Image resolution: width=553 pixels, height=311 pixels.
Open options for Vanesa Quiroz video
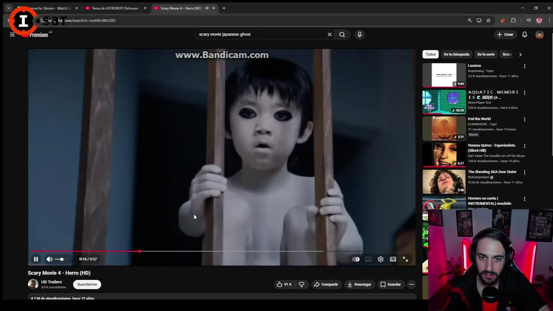point(524,146)
